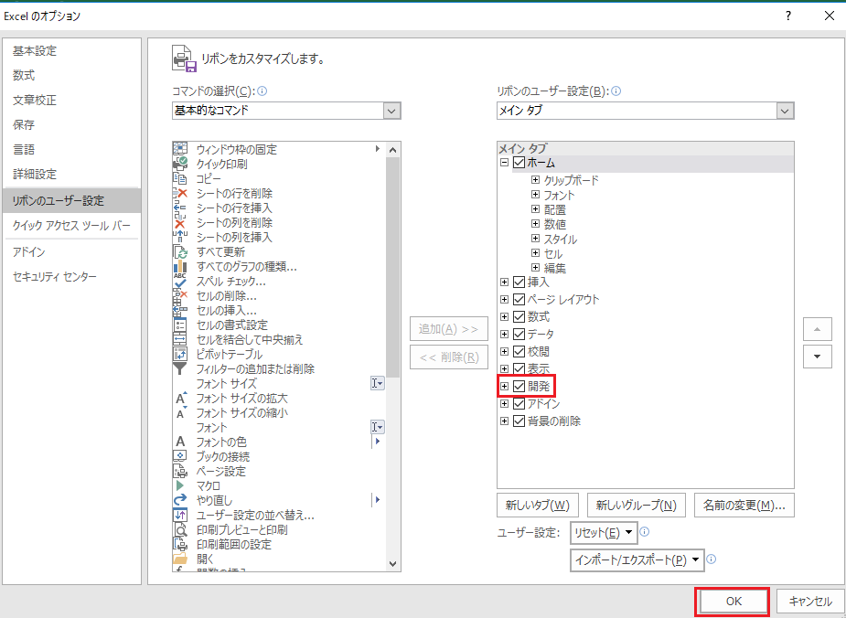846x618 pixels.
Task: Click the 印刷プレビューと印刷 icon
Action: 179,529
